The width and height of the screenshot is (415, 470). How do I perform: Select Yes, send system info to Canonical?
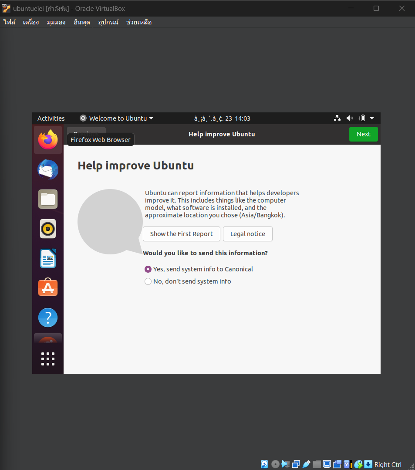(x=148, y=269)
